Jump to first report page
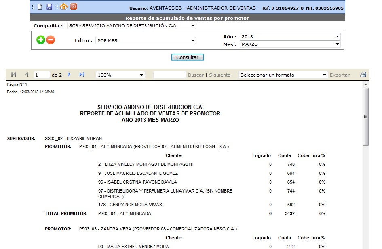This screenshot has width=382, height=249. [13, 75]
